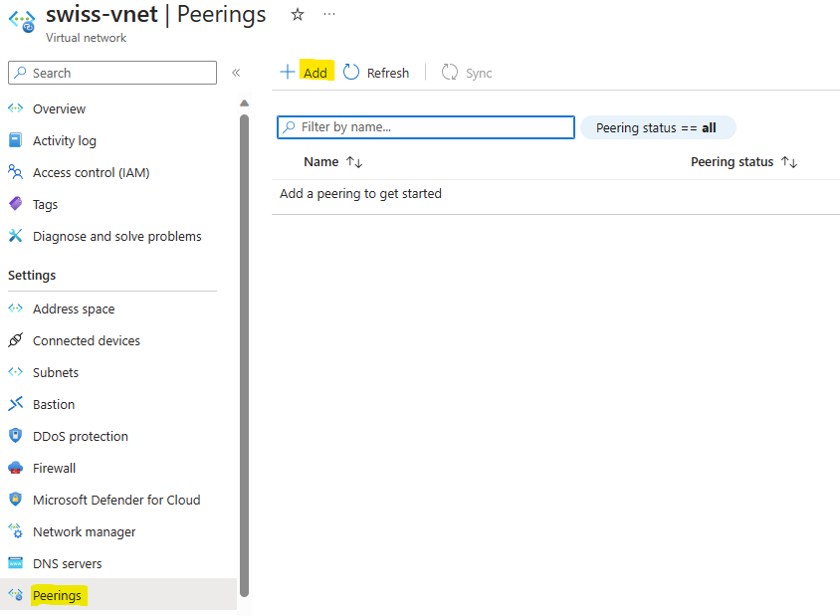Click the DDoS protection shield icon
This screenshot has width=840, height=616.
point(16,435)
